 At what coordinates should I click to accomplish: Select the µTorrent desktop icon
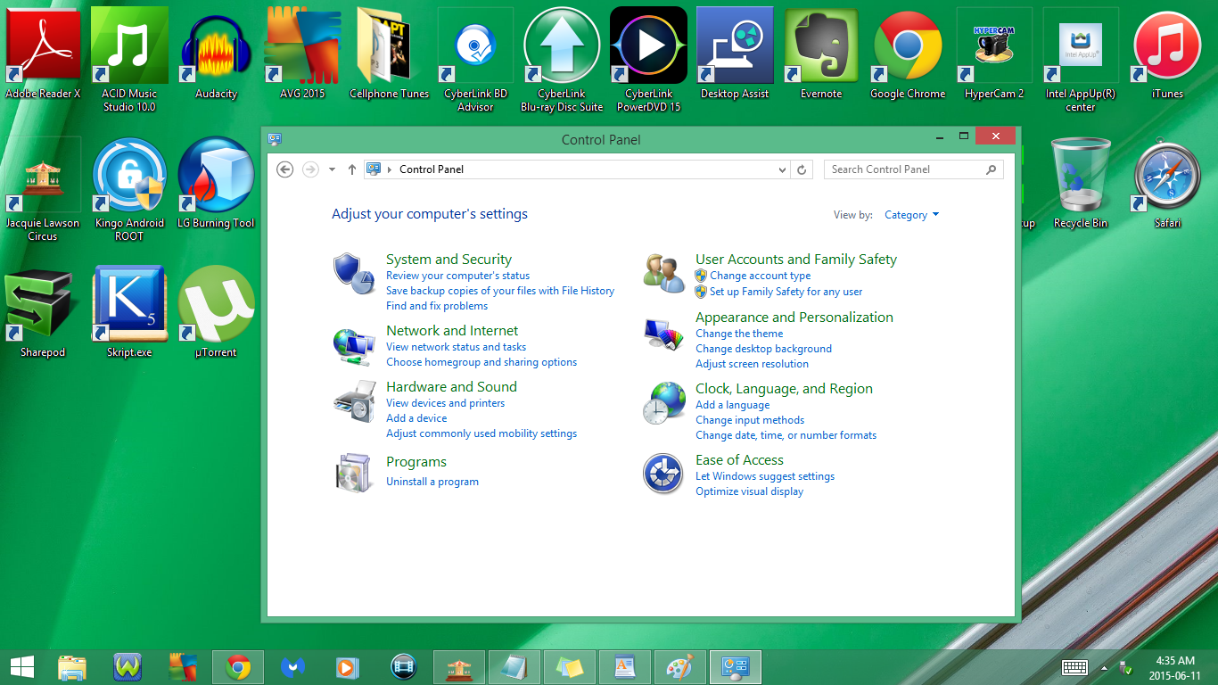(216, 312)
